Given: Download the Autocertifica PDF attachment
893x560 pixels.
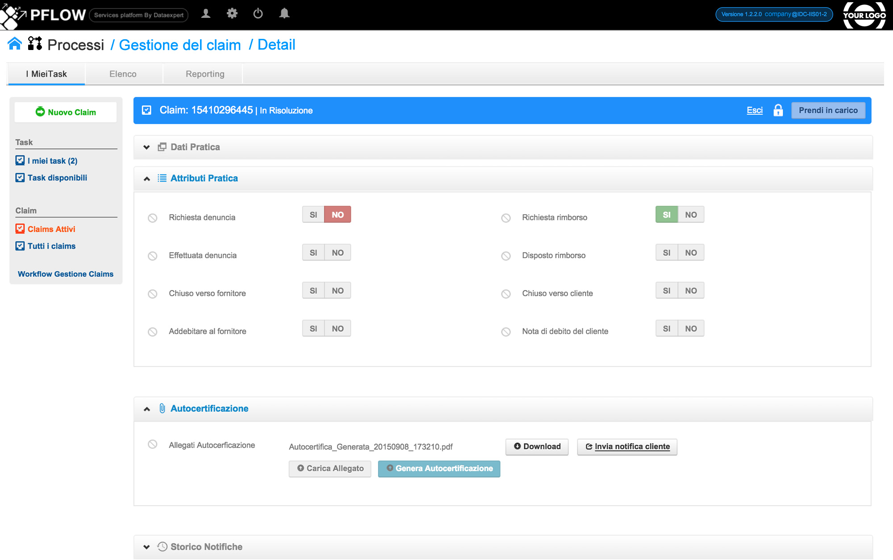Looking at the screenshot, I should point(537,447).
